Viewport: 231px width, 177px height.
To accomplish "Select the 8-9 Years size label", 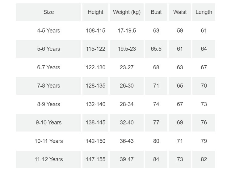I will point(48,104).
